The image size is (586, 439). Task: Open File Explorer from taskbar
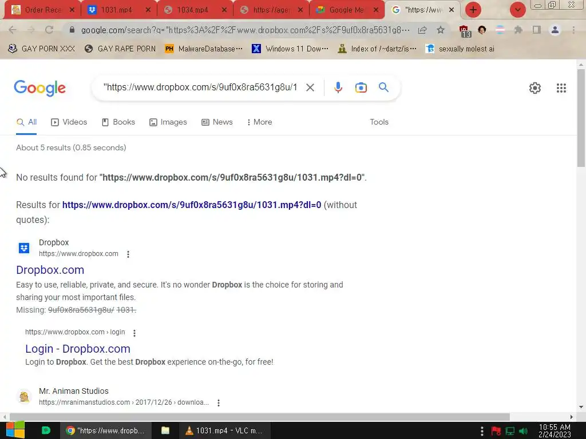(x=165, y=430)
